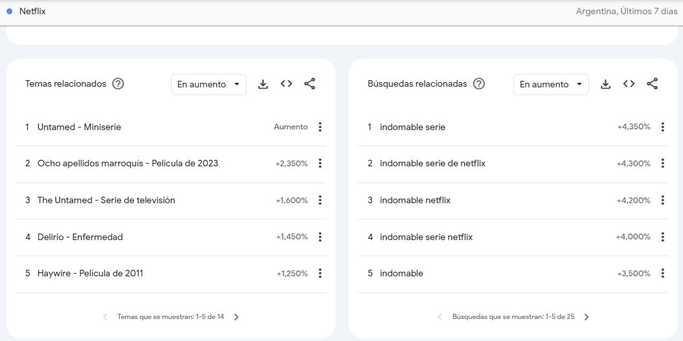Open more options for indomable +3,500%

tap(662, 273)
